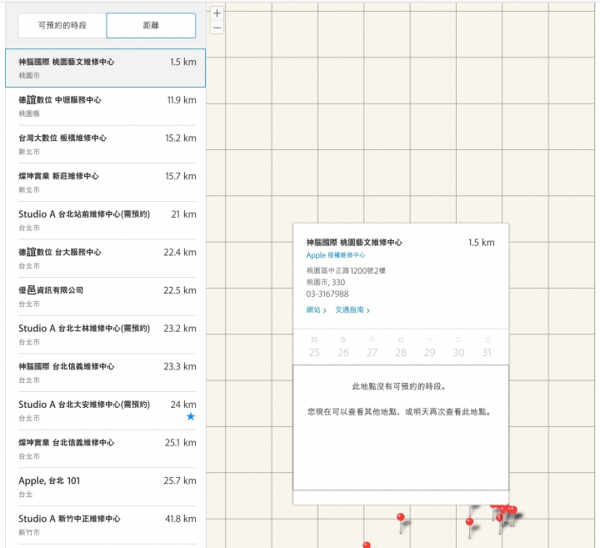Click the blue star under 24 km

tap(191, 417)
